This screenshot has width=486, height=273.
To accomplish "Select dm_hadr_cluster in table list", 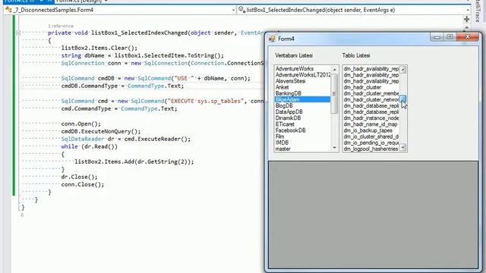I will click(371, 87).
